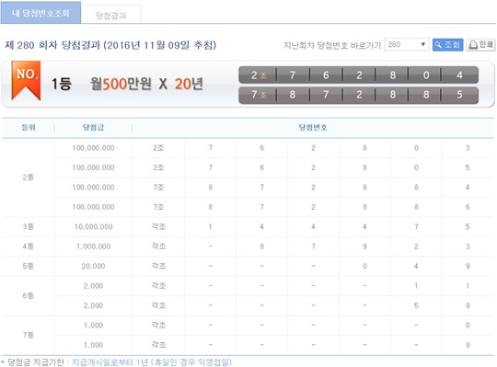Click the 7등 rank label
The width and height of the screenshot is (497, 367).
[29, 335]
